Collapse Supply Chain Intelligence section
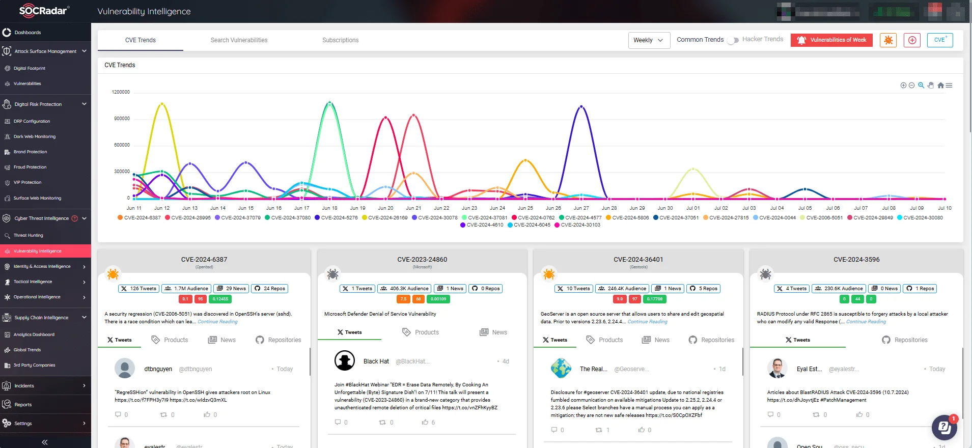 (84, 318)
